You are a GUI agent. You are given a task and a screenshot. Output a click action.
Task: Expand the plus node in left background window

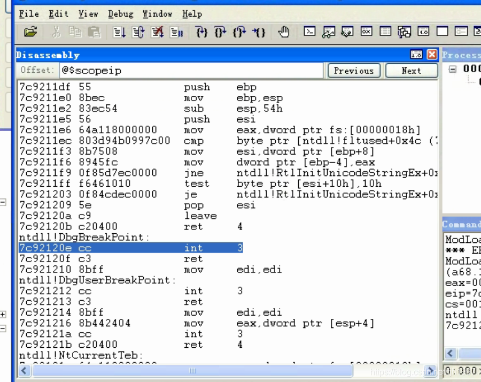click(x=3, y=315)
